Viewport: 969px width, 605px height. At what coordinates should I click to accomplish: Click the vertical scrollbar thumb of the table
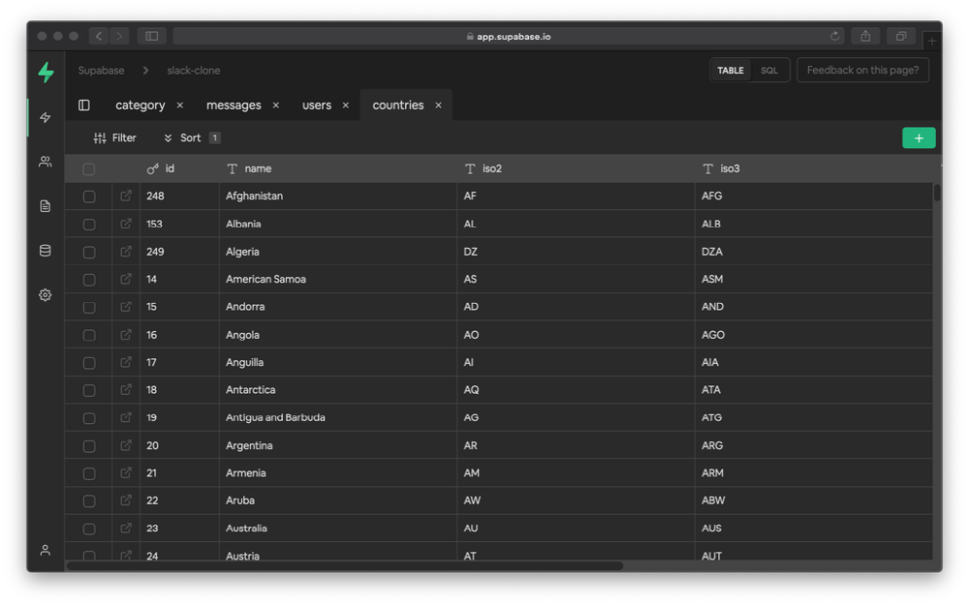937,193
